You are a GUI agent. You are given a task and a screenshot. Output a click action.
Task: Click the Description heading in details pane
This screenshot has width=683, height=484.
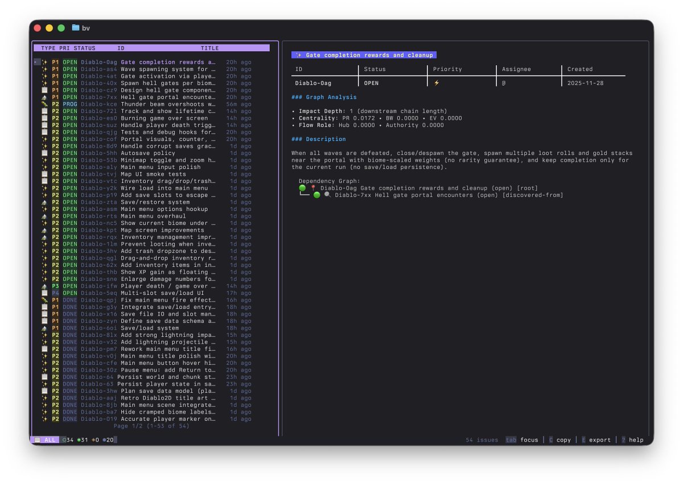coord(319,139)
